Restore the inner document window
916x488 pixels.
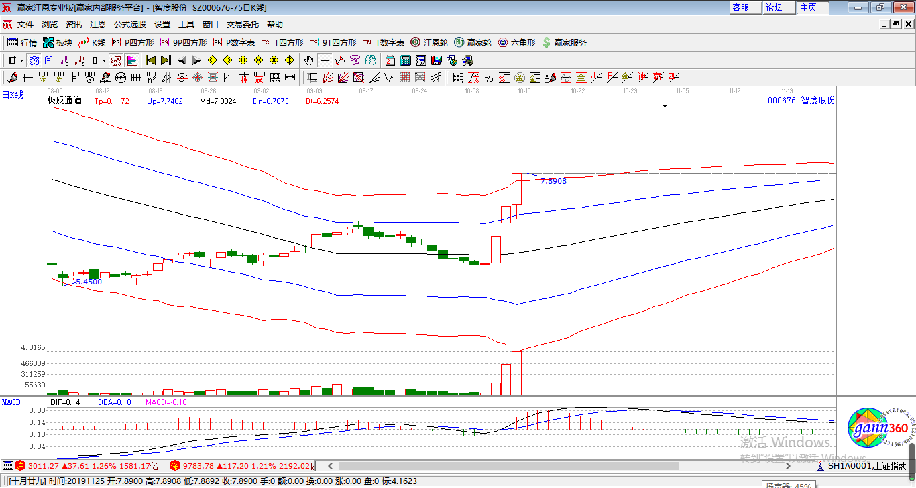[x=895, y=24]
